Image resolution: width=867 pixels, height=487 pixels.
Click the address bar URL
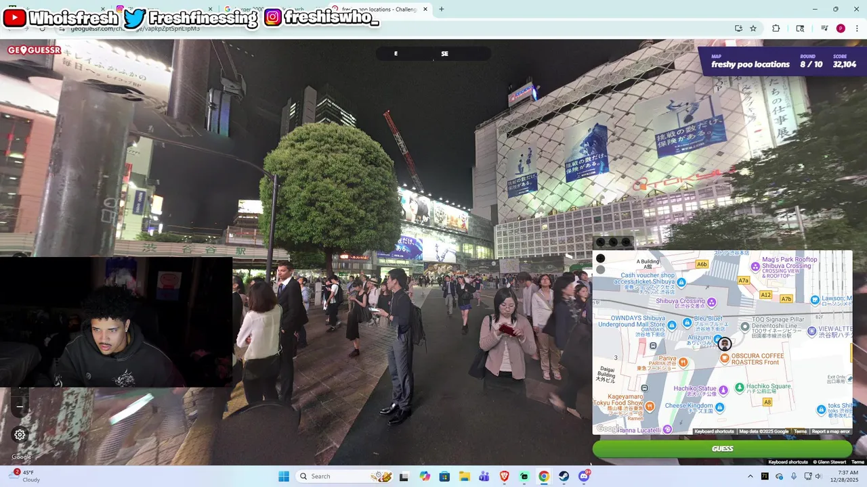135,28
